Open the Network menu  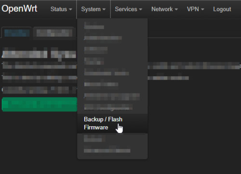point(165,9)
